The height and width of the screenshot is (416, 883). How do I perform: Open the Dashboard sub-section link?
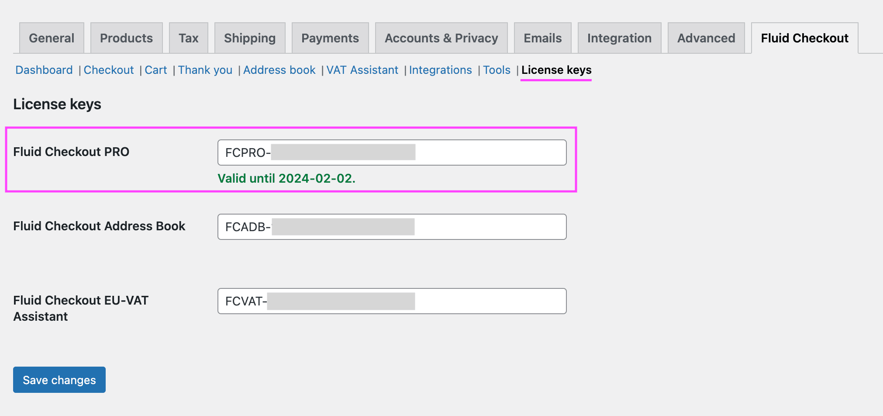coord(44,70)
